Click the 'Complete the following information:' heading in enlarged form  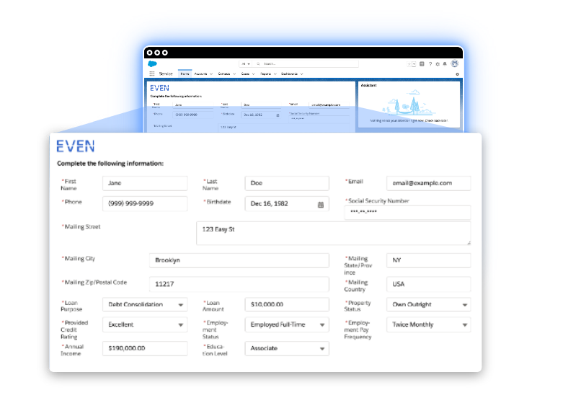click(x=110, y=164)
